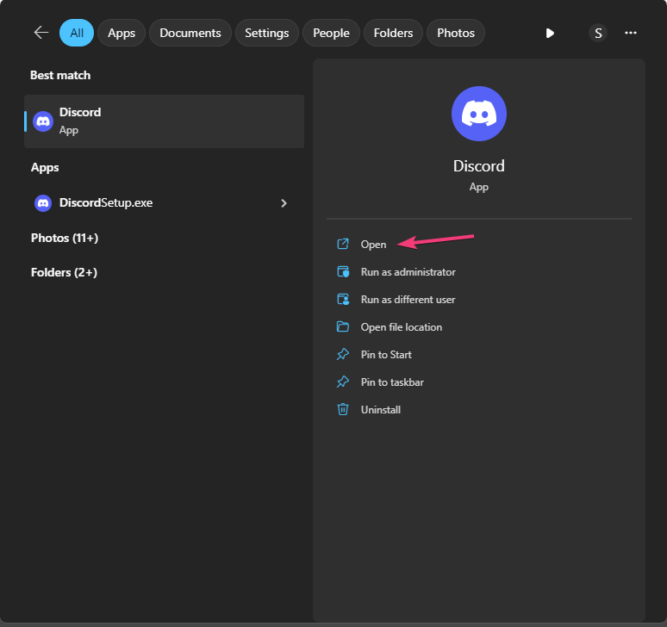Click the large Discord logo in preview pane

[x=479, y=114]
